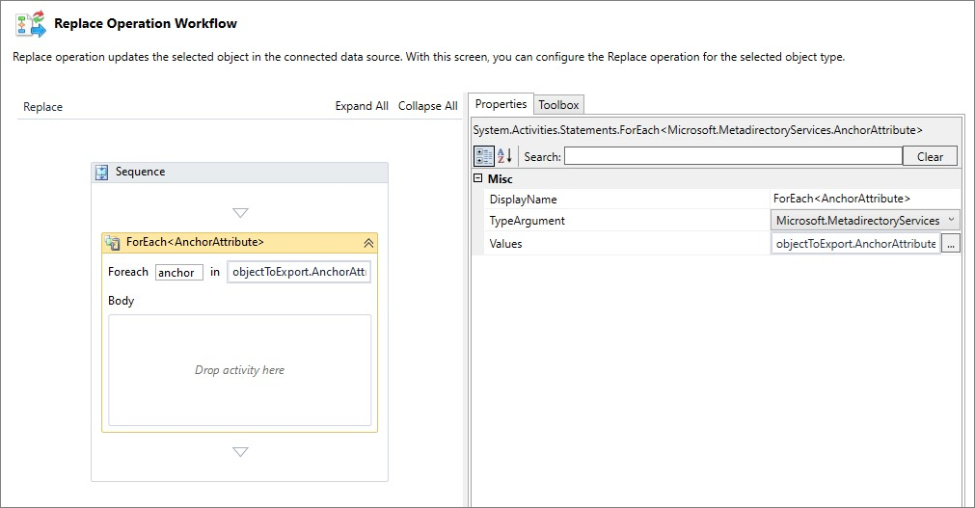Click the Replace Operation Workflow header icon
Viewport: 975px width, 508px height.
point(31,24)
